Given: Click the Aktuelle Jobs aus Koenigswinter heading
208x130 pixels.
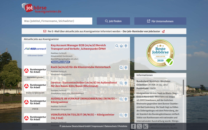Looking at the screenshot, I should click(41, 39).
